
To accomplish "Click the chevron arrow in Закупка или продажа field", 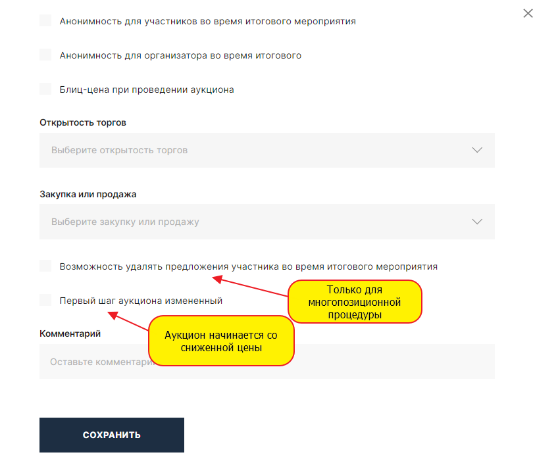I will coord(478,222).
